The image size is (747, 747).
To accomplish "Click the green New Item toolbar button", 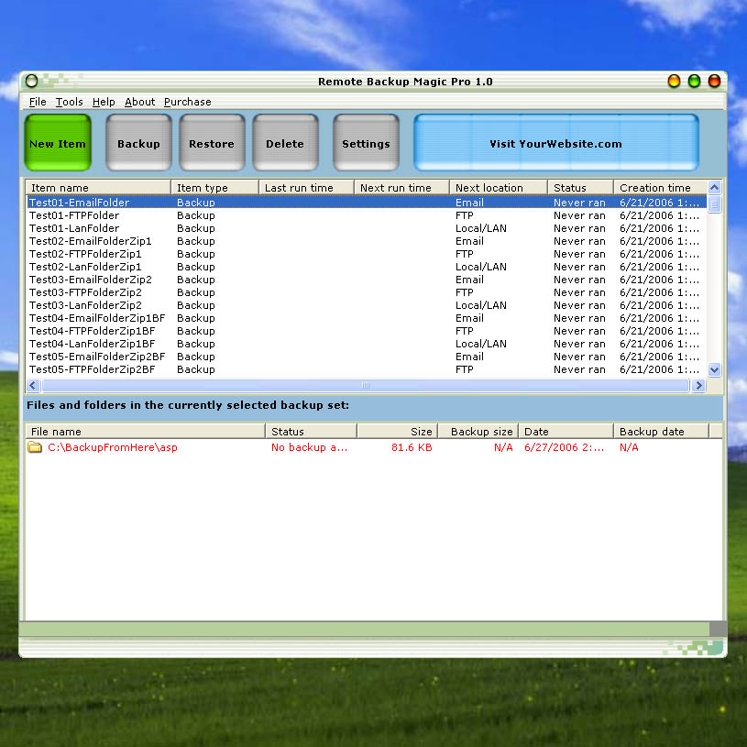I will pos(57,143).
